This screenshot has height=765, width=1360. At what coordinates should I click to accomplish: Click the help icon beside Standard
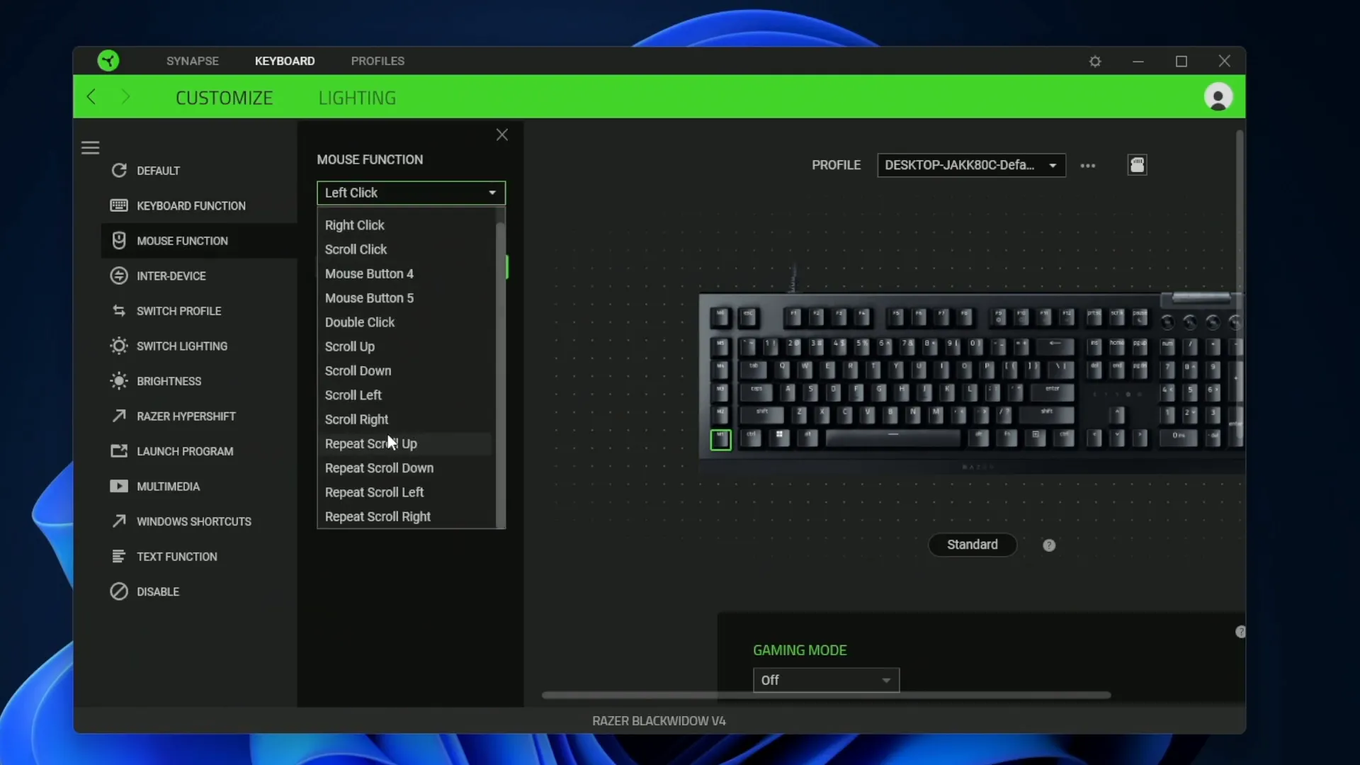tap(1049, 545)
